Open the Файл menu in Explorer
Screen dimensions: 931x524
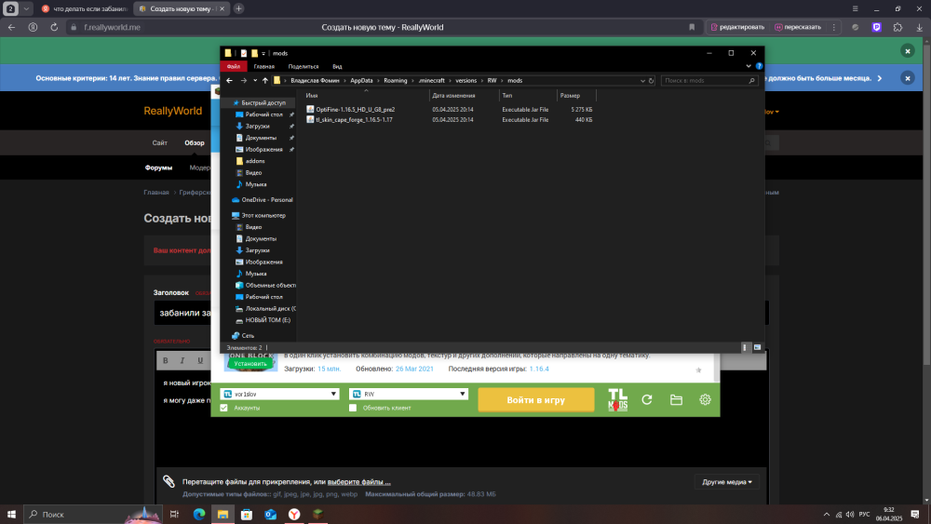click(x=234, y=66)
